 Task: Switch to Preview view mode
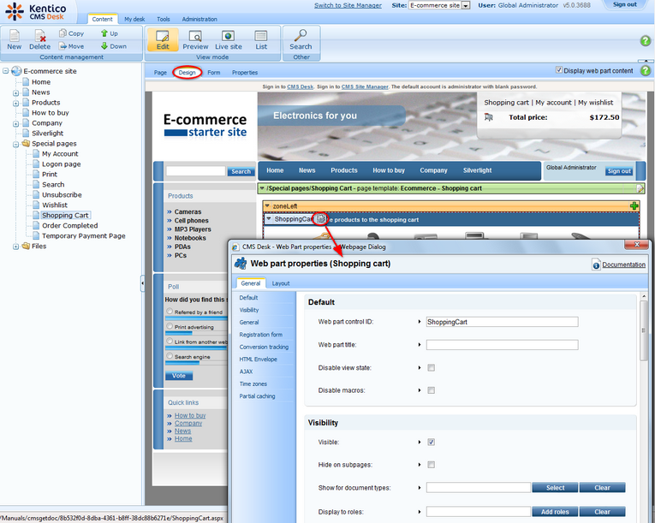pos(195,39)
